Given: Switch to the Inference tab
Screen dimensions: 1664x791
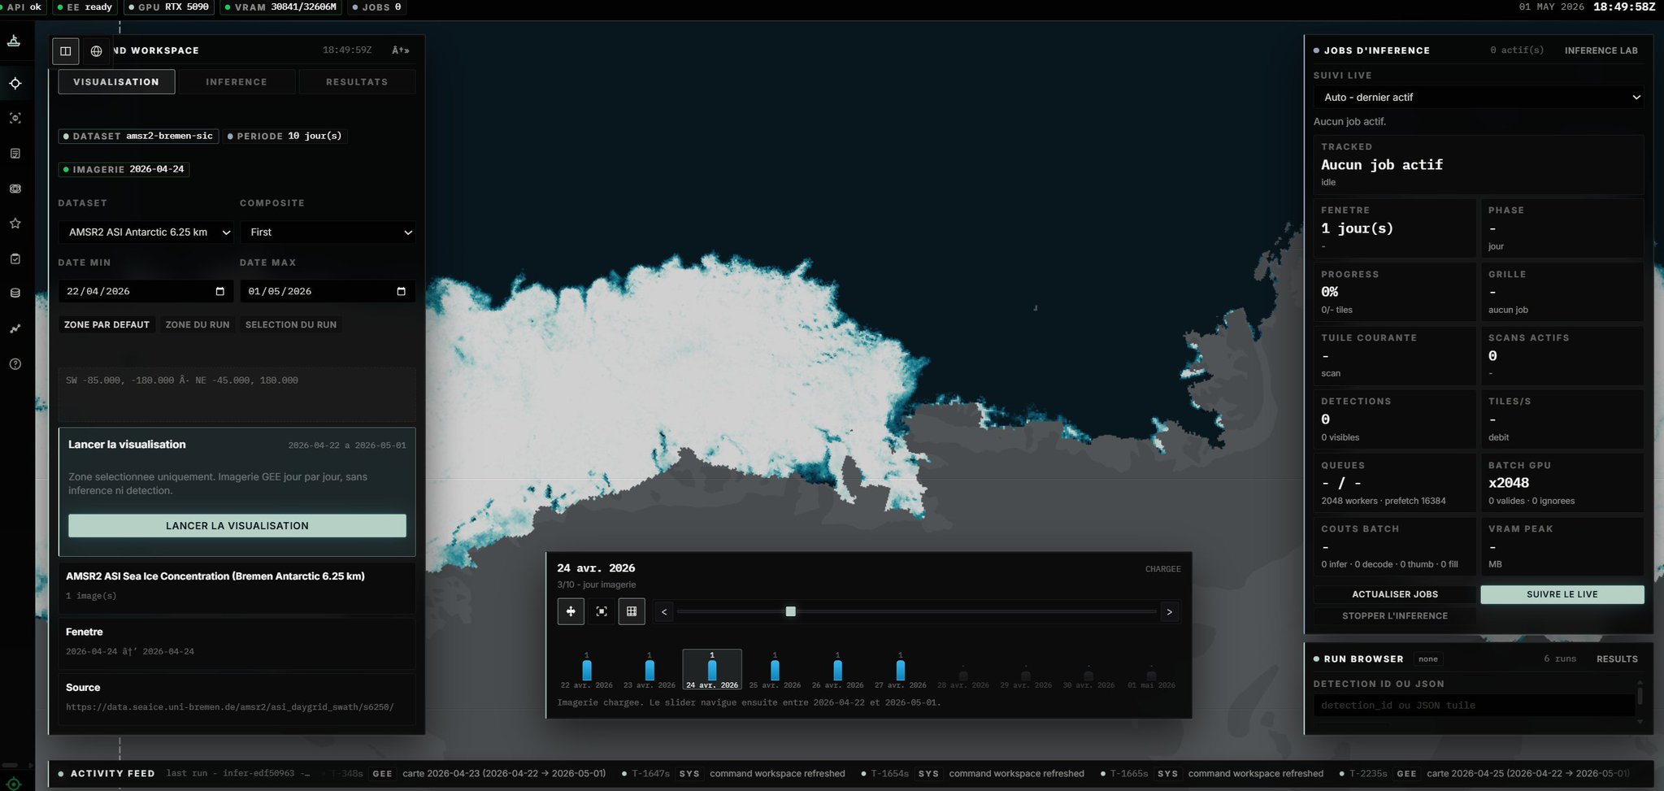Looking at the screenshot, I should [x=237, y=82].
